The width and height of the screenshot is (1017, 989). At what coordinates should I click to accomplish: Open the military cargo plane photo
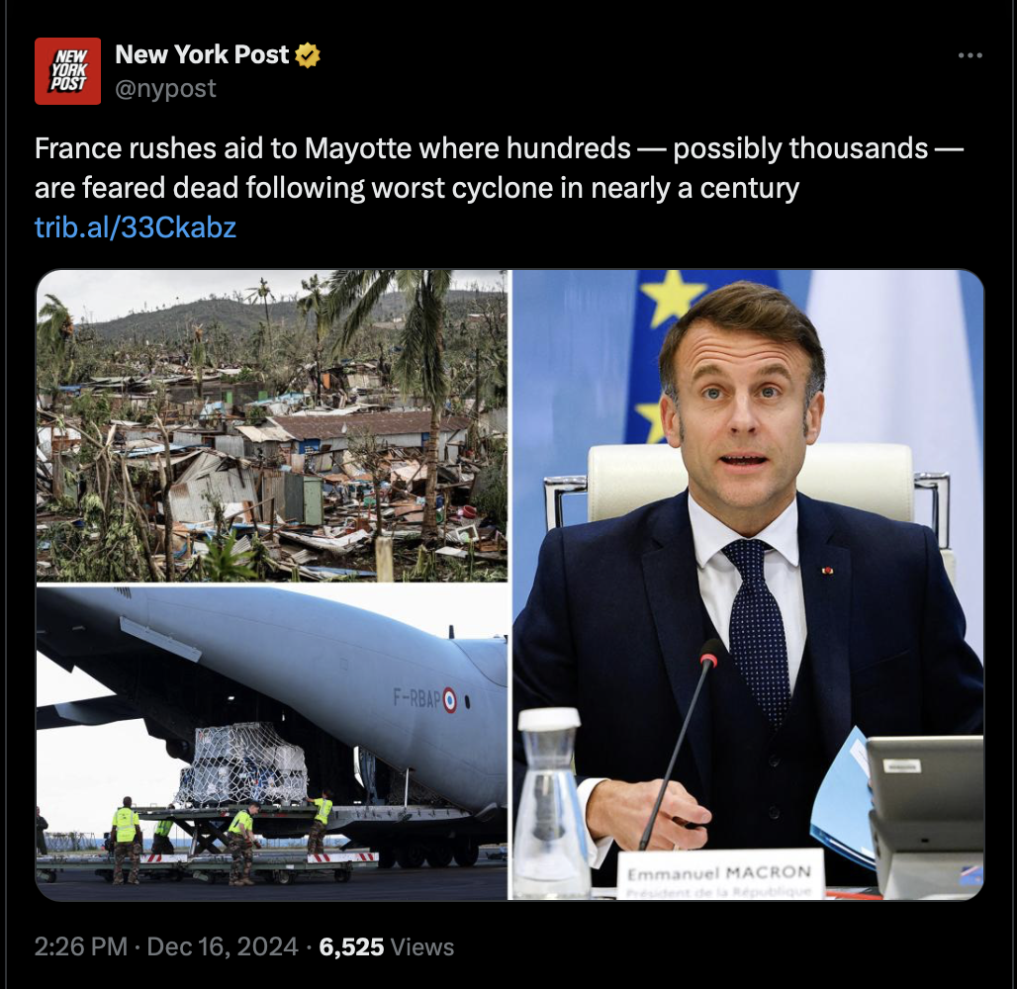[272, 743]
